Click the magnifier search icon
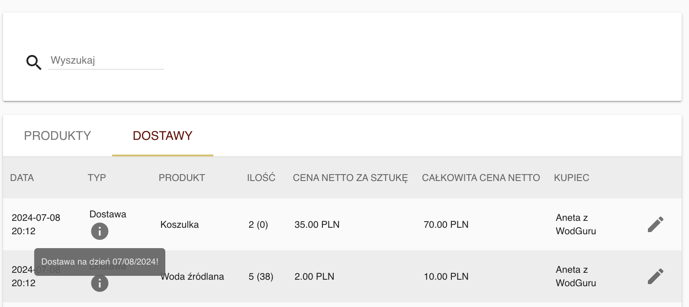 tap(34, 62)
